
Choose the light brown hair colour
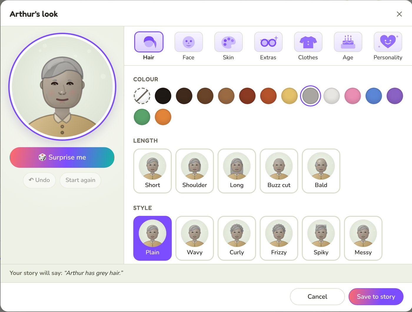(x=226, y=96)
